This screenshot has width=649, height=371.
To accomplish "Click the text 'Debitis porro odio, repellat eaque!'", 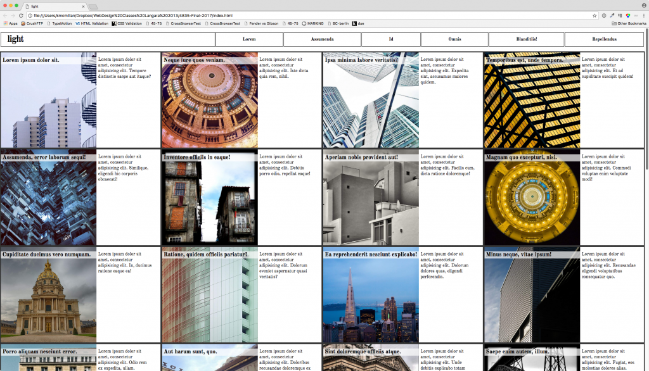I will 285,171.
